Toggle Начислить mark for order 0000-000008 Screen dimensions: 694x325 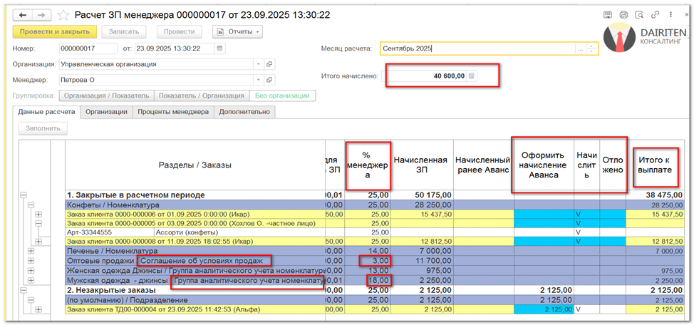(x=587, y=242)
